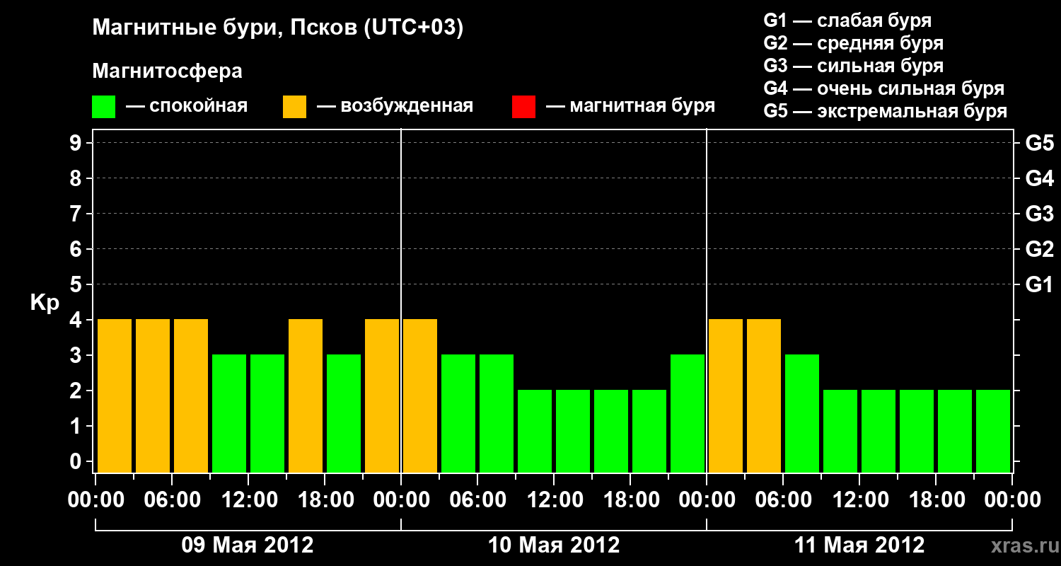1061x566 pixels.
Task: Click the 'G2 — средняя буря' description
Action: click(x=854, y=43)
